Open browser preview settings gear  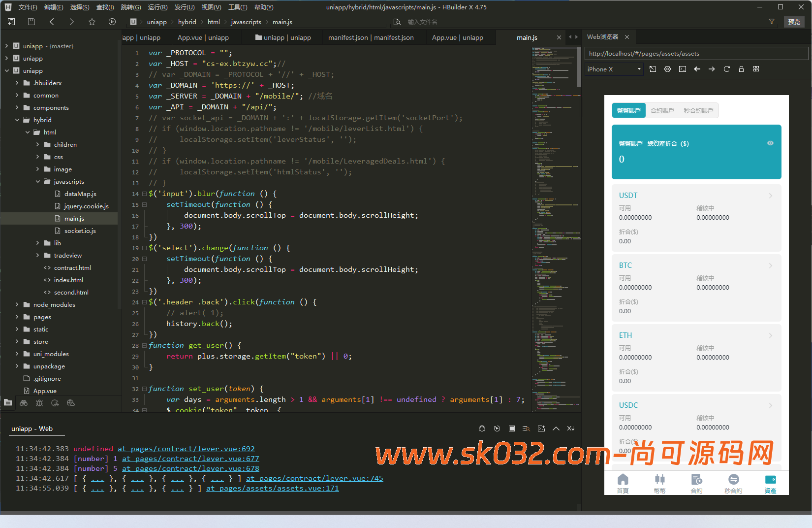click(667, 69)
